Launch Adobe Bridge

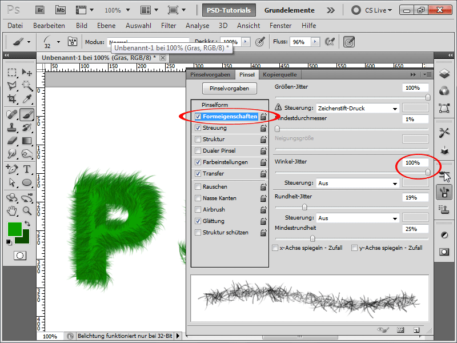[x=40, y=10]
